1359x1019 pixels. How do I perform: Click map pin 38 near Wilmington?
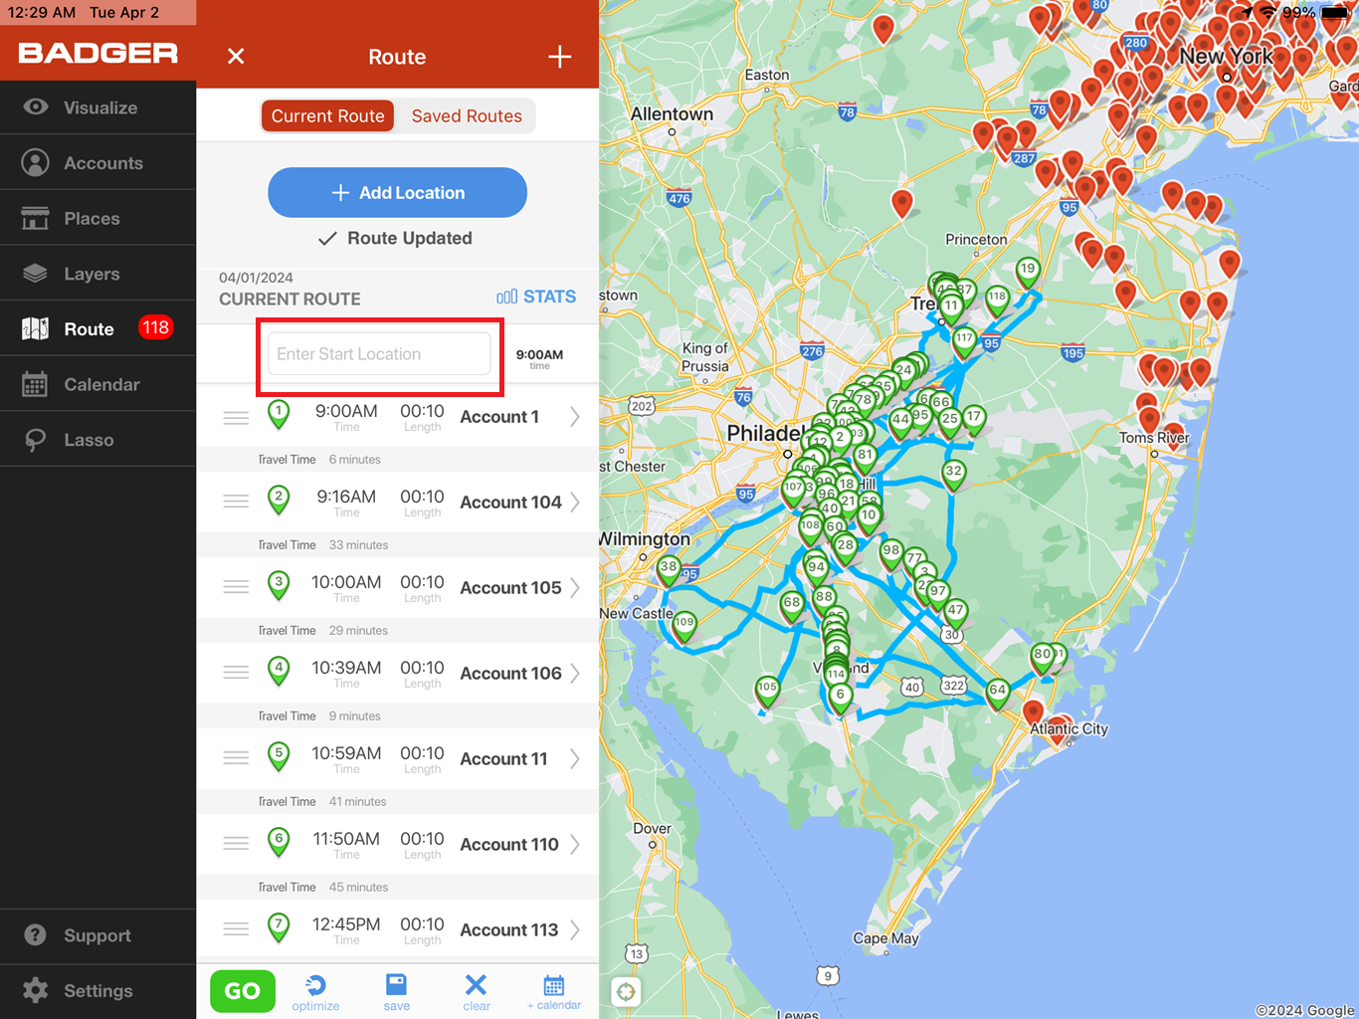[x=669, y=570]
